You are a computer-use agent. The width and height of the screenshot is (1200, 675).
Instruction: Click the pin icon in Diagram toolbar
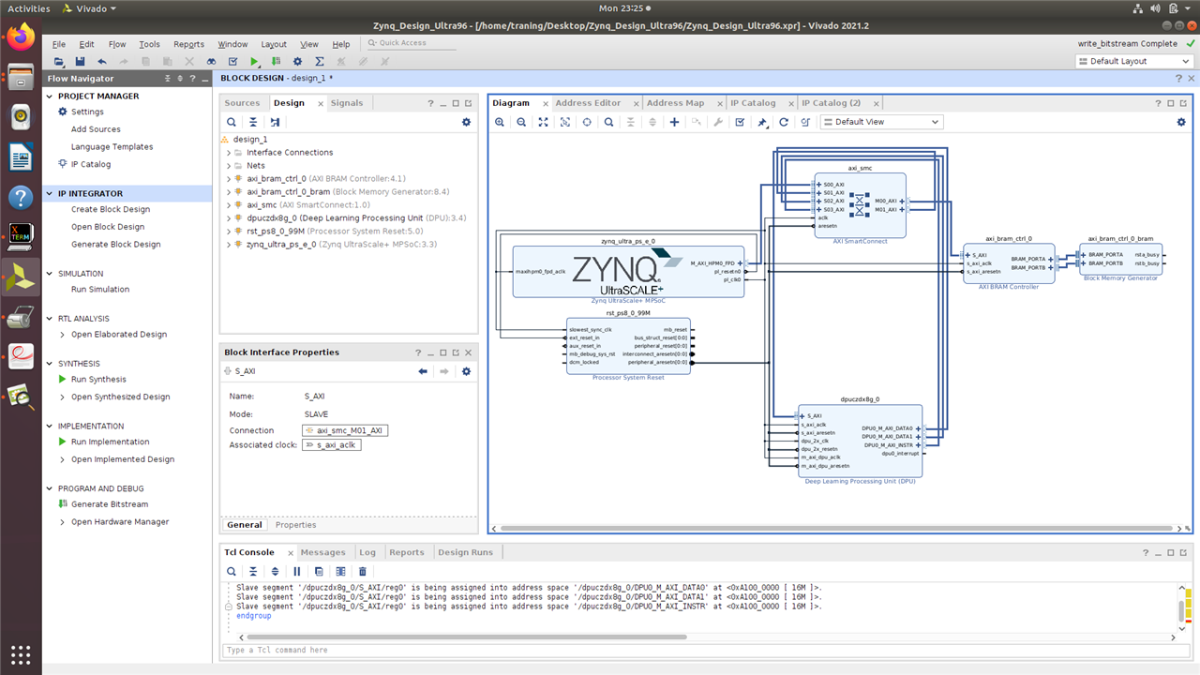762,122
